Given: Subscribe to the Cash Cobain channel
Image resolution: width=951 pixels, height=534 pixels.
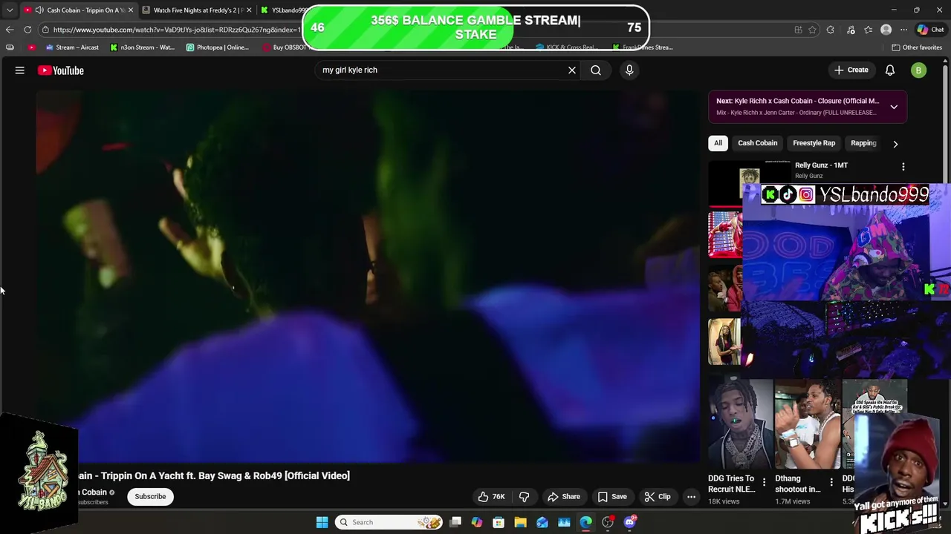Looking at the screenshot, I should tap(150, 497).
